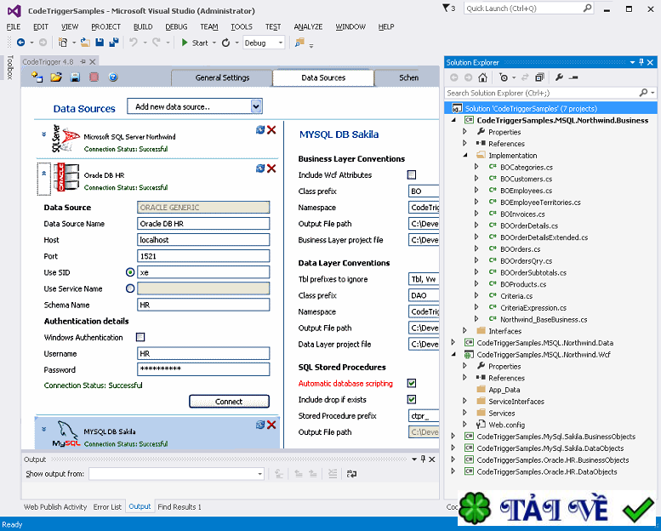661x531 pixels.
Task: Enable the Windows Authentication checkbox
Action: [141, 338]
